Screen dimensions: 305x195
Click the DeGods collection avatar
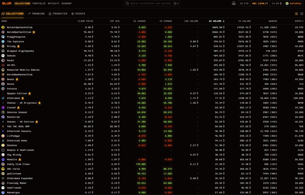[3, 56]
